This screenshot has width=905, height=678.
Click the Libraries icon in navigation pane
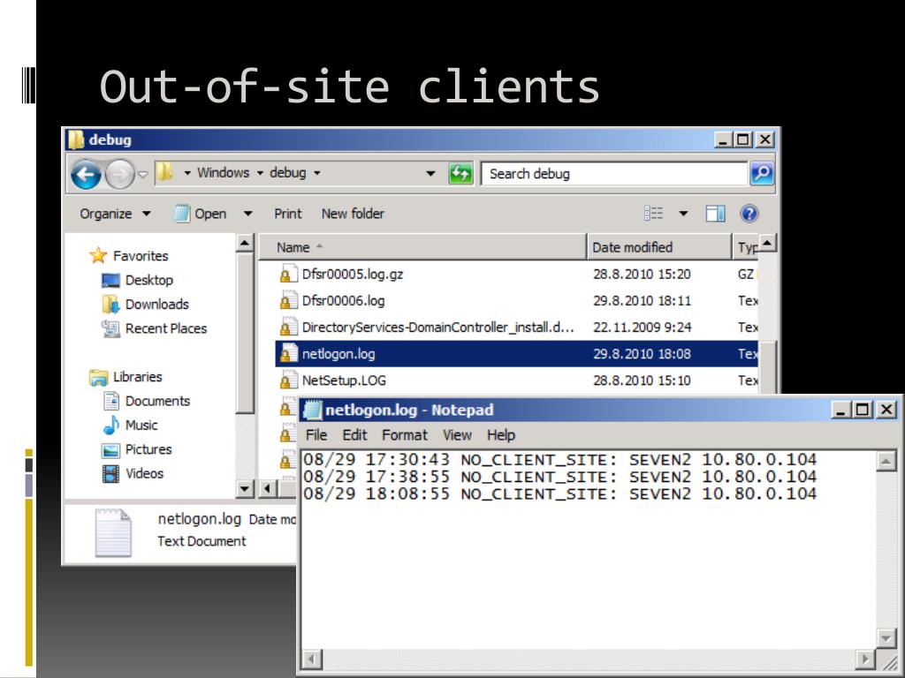point(99,377)
